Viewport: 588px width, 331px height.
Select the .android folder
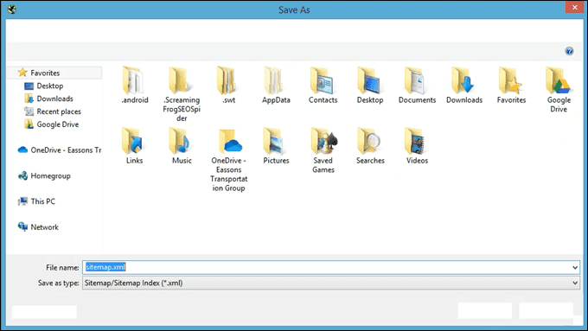click(x=135, y=85)
